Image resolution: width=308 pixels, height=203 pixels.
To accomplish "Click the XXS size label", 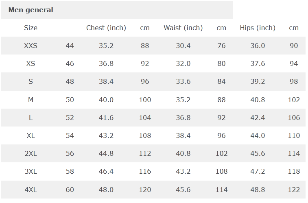I will [x=31, y=46].
